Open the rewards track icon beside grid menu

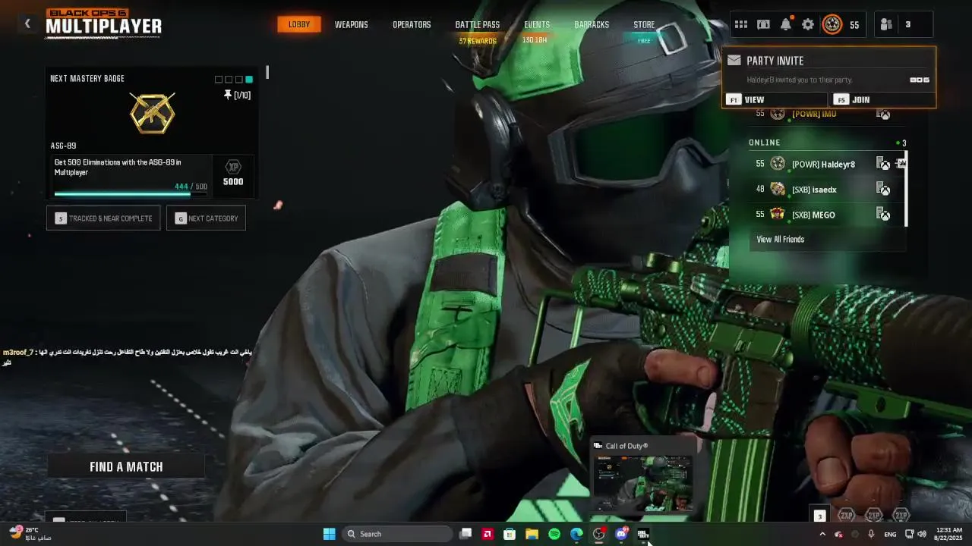(x=763, y=25)
